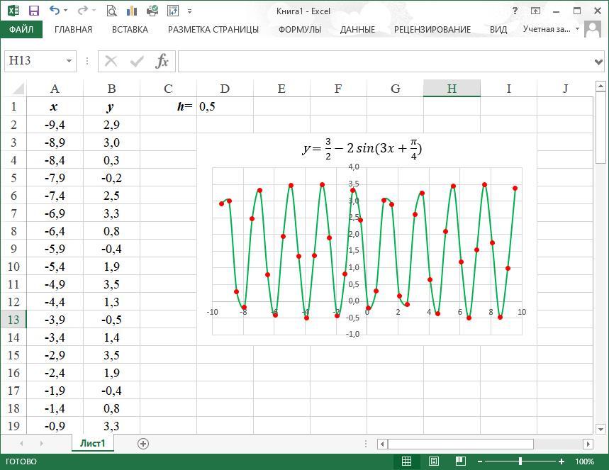The width and height of the screenshot is (609, 470).
Task: Select cell D1 containing 0,5
Action: click(225, 106)
